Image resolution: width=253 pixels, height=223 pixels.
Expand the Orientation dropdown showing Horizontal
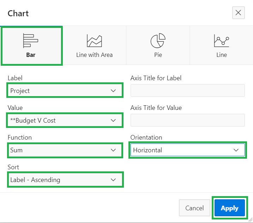pyautogui.click(x=187, y=150)
